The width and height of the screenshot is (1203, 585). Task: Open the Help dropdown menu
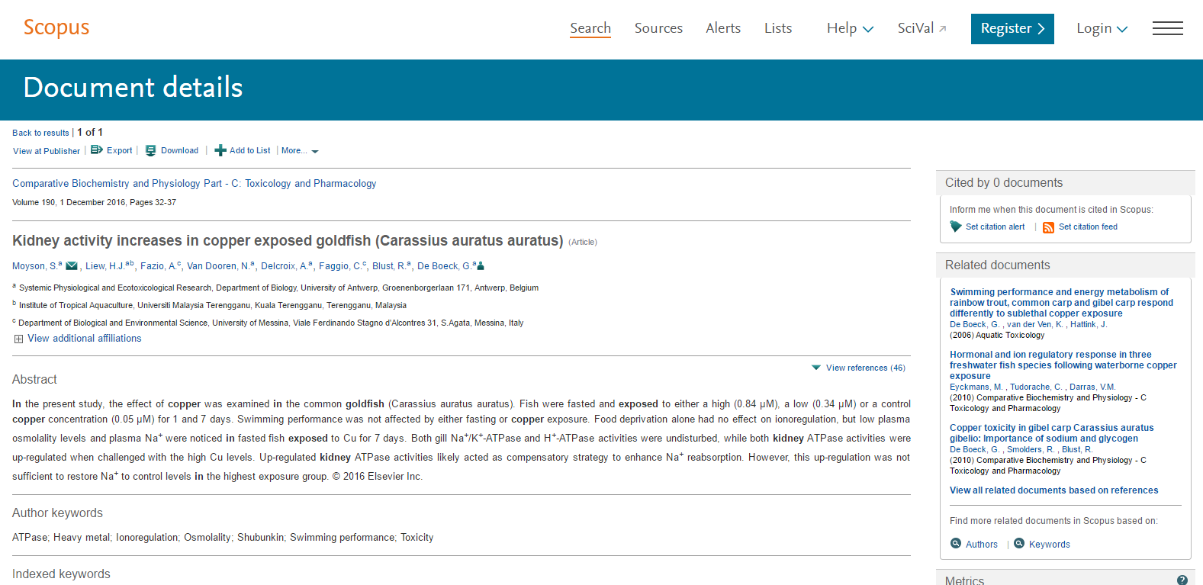click(x=850, y=28)
